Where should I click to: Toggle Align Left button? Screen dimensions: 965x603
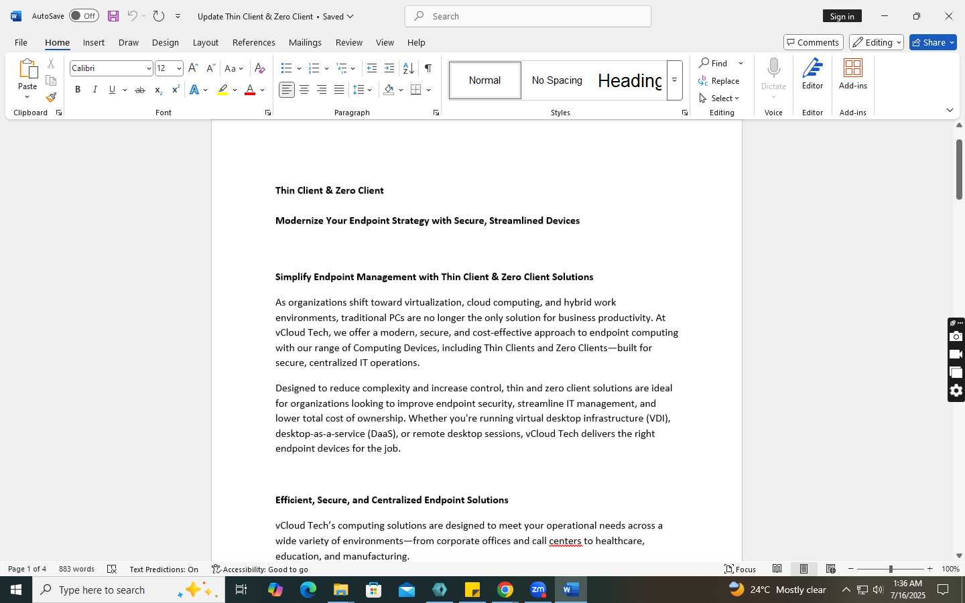pos(287,90)
